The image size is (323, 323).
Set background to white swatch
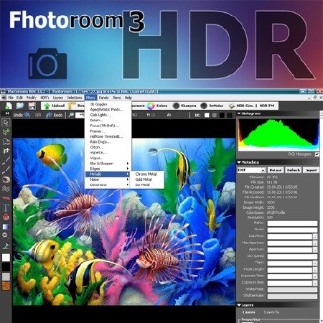[x=207, y=115]
